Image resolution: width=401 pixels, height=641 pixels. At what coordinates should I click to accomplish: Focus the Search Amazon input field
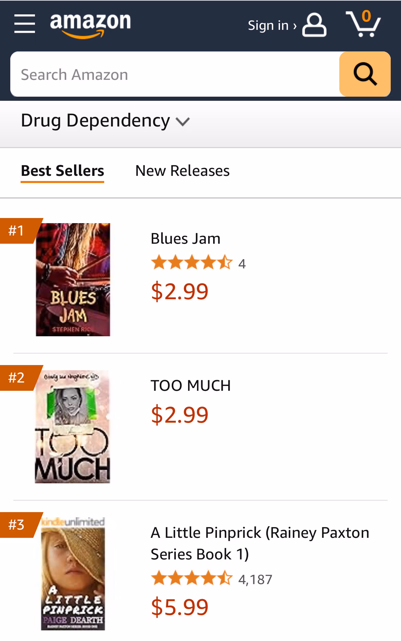[175, 74]
